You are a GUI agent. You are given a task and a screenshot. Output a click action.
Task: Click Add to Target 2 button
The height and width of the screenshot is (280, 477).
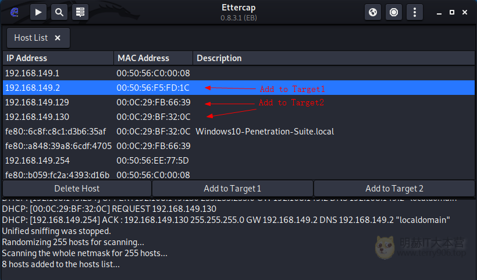[394, 189]
